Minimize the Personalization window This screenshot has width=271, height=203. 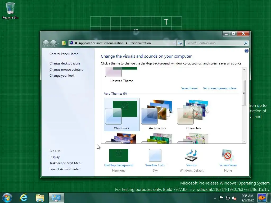[226, 34]
